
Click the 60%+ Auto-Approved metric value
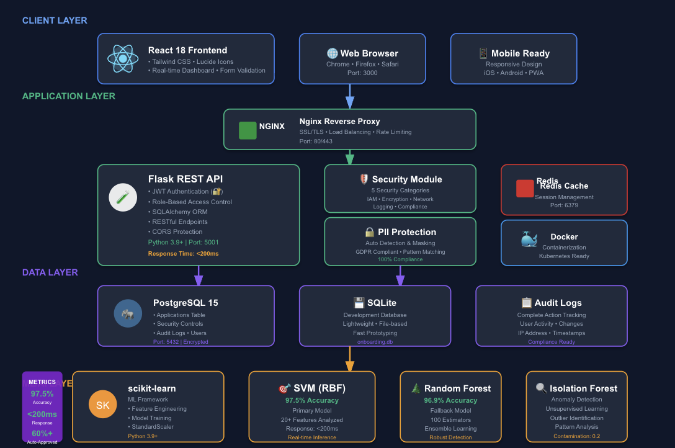tap(42, 434)
